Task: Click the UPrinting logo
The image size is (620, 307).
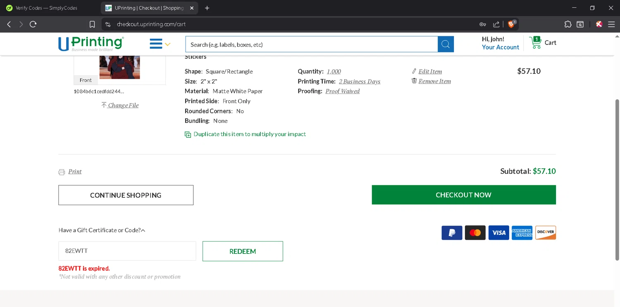Action: pyautogui.click(x=91, y=44)
